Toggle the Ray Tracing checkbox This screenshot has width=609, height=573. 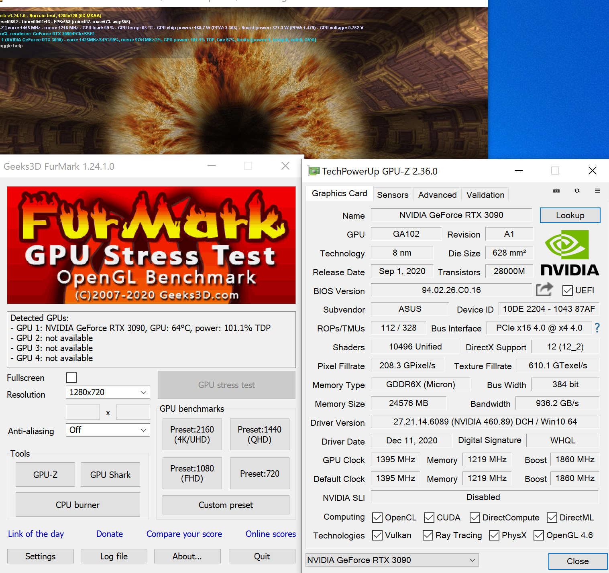pyautogui.click(x=428, y=535)
